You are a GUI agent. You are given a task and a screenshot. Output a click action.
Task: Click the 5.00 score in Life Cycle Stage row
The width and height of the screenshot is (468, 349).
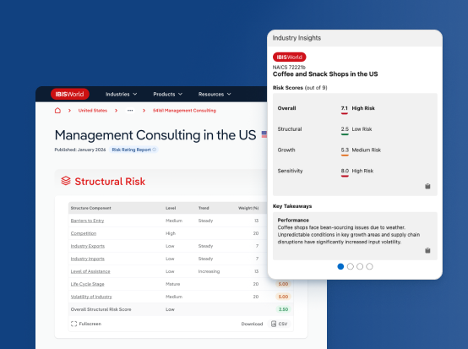point(283,284)
